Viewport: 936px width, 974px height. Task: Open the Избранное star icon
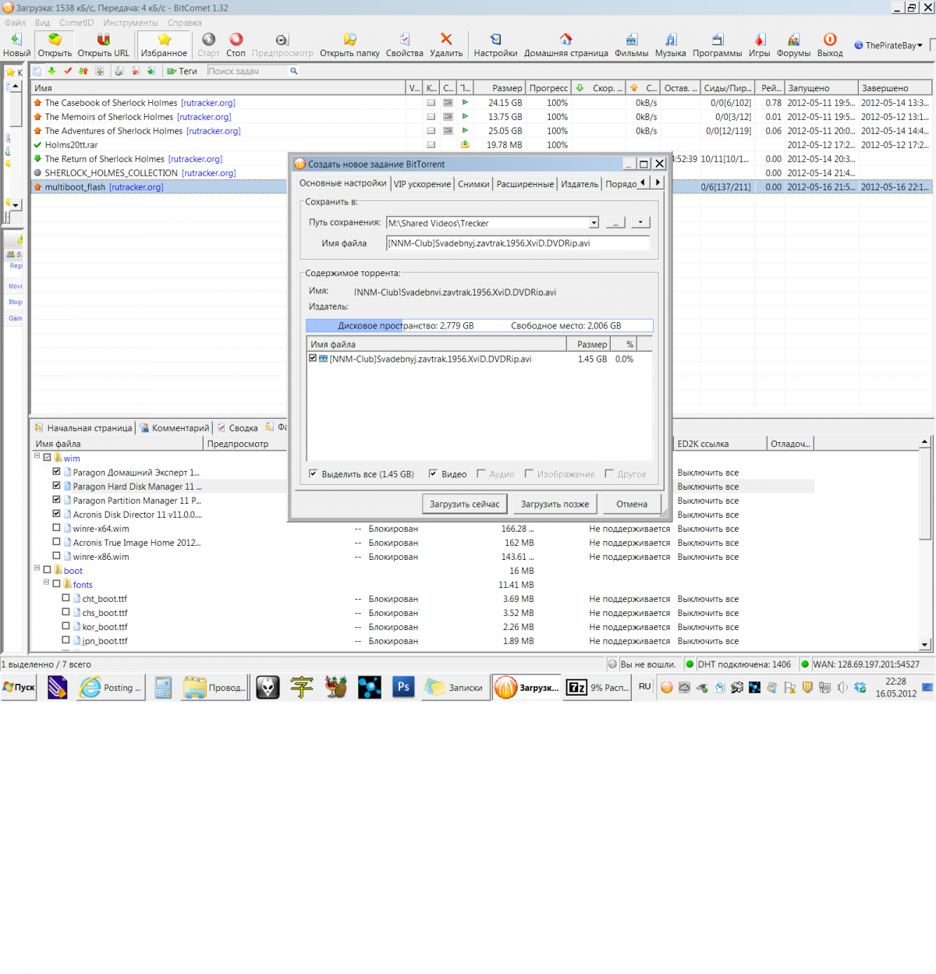pos(164,39)
